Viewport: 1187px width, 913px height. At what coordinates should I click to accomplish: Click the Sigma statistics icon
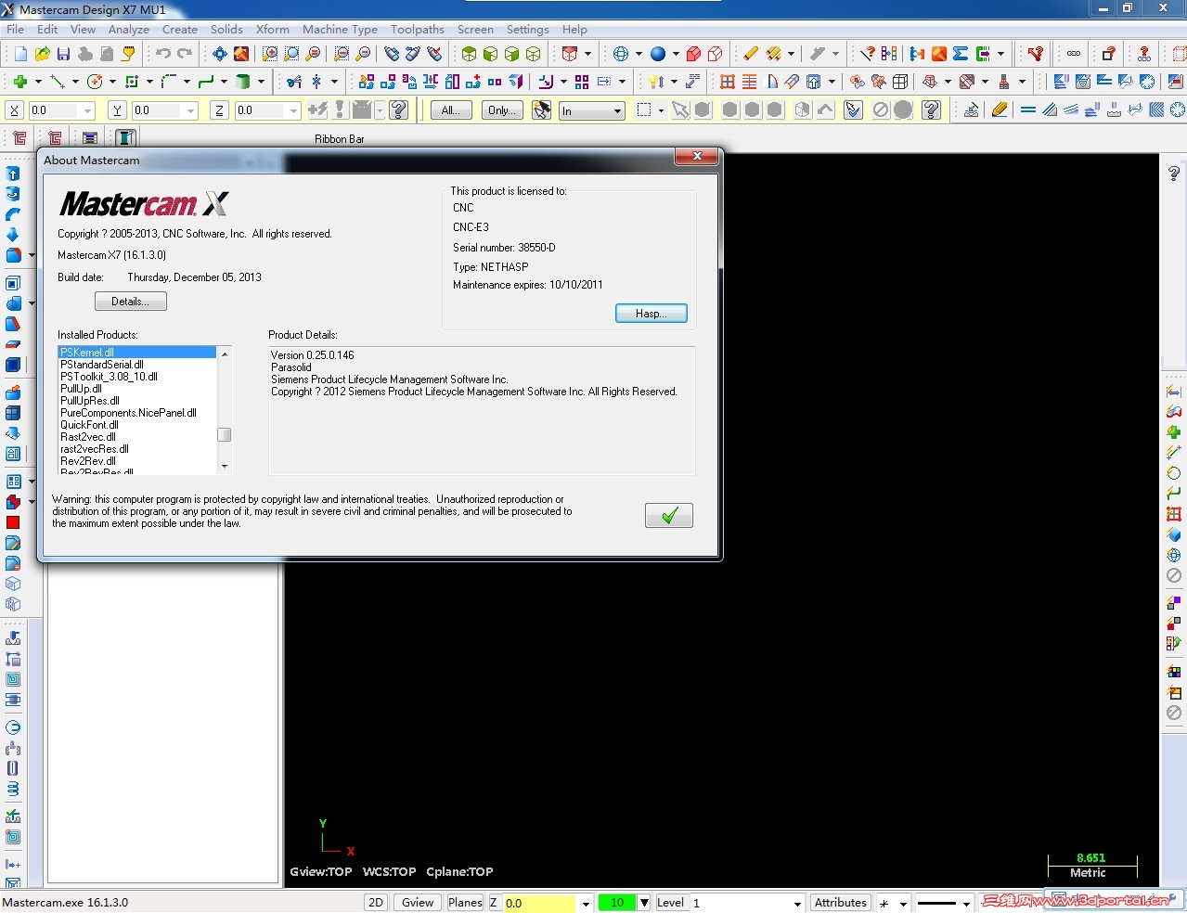click(961, 54)
